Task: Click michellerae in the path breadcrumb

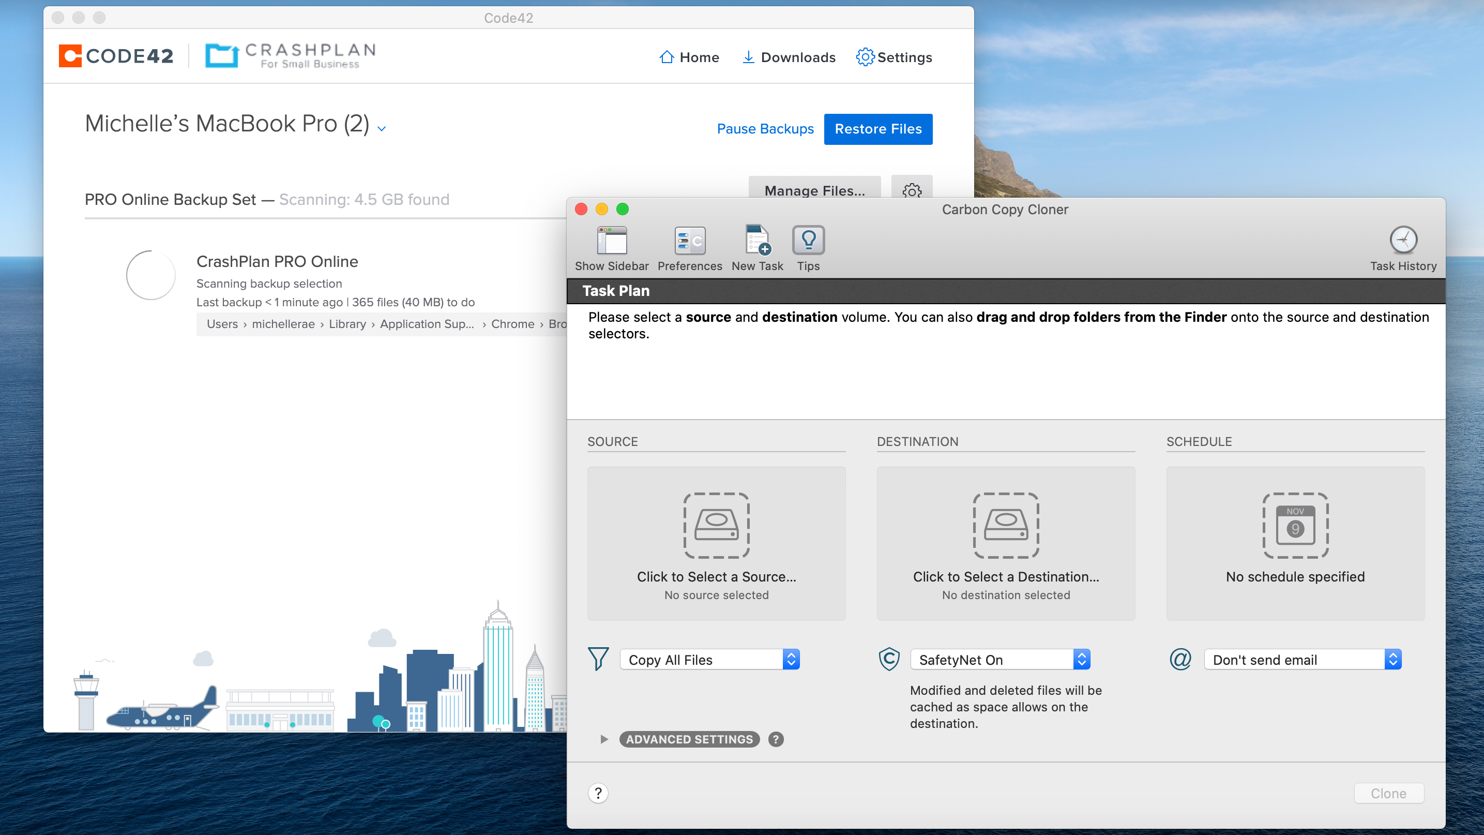Action: pos(283,324)
